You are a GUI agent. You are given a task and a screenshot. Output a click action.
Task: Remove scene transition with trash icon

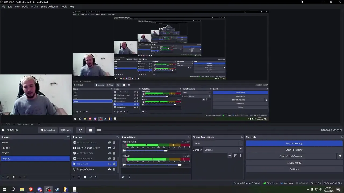(x=235, y=155)
